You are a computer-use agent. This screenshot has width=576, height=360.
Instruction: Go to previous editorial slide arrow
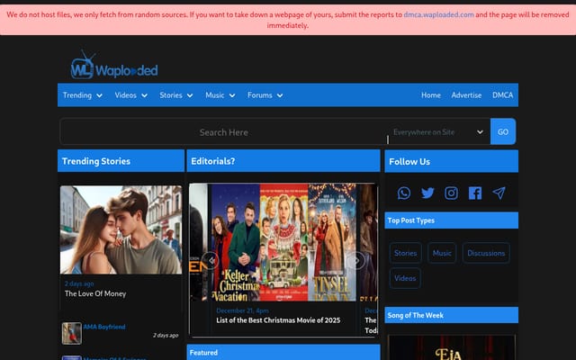click(x=211, y=260)
